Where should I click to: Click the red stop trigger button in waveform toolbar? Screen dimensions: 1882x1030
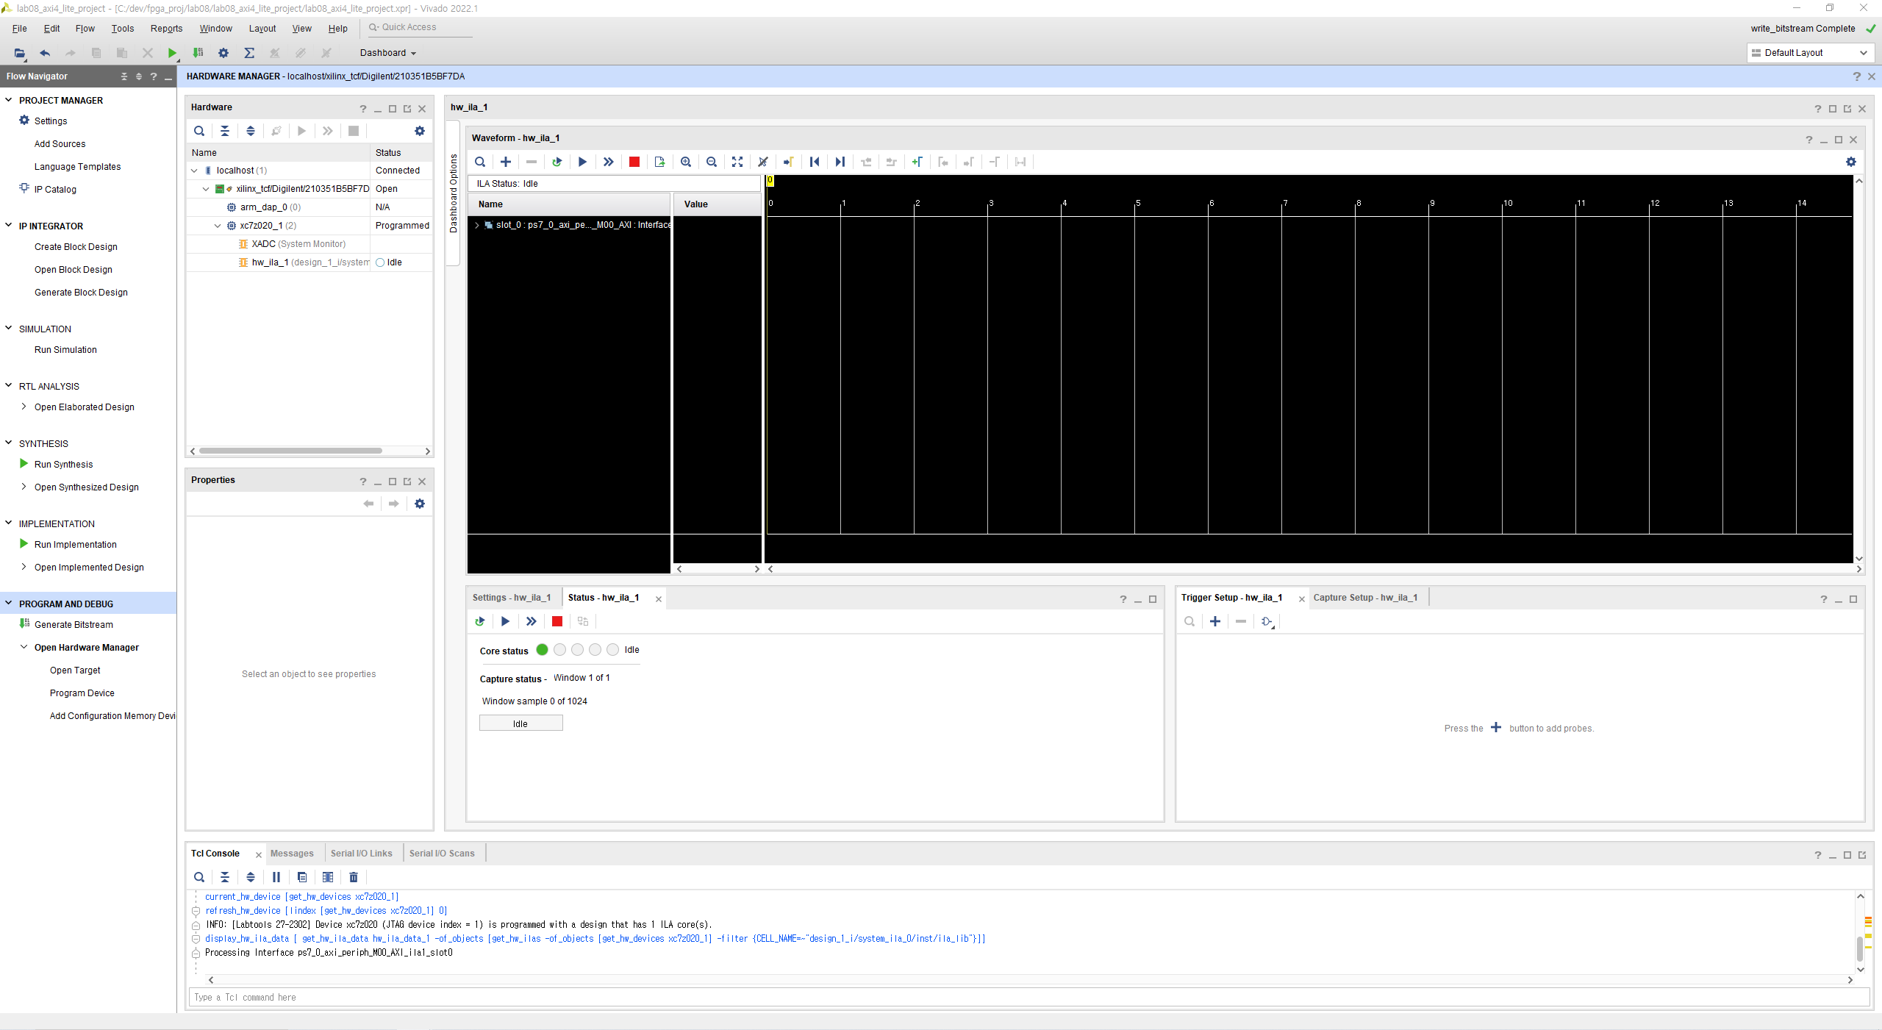coord(634,162)
